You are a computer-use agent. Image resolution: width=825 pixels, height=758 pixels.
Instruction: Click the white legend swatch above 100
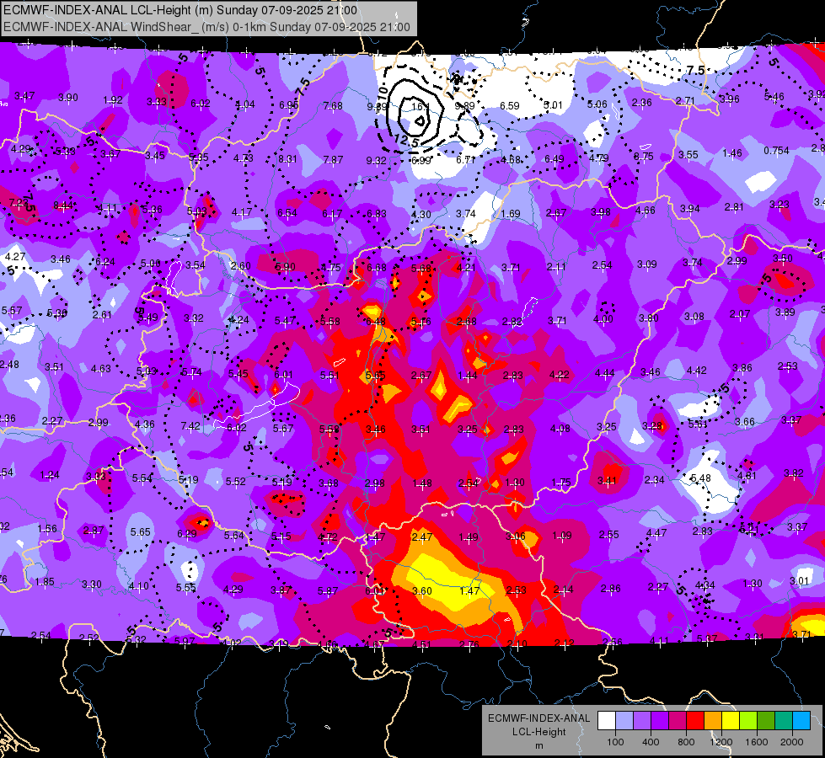607,720
